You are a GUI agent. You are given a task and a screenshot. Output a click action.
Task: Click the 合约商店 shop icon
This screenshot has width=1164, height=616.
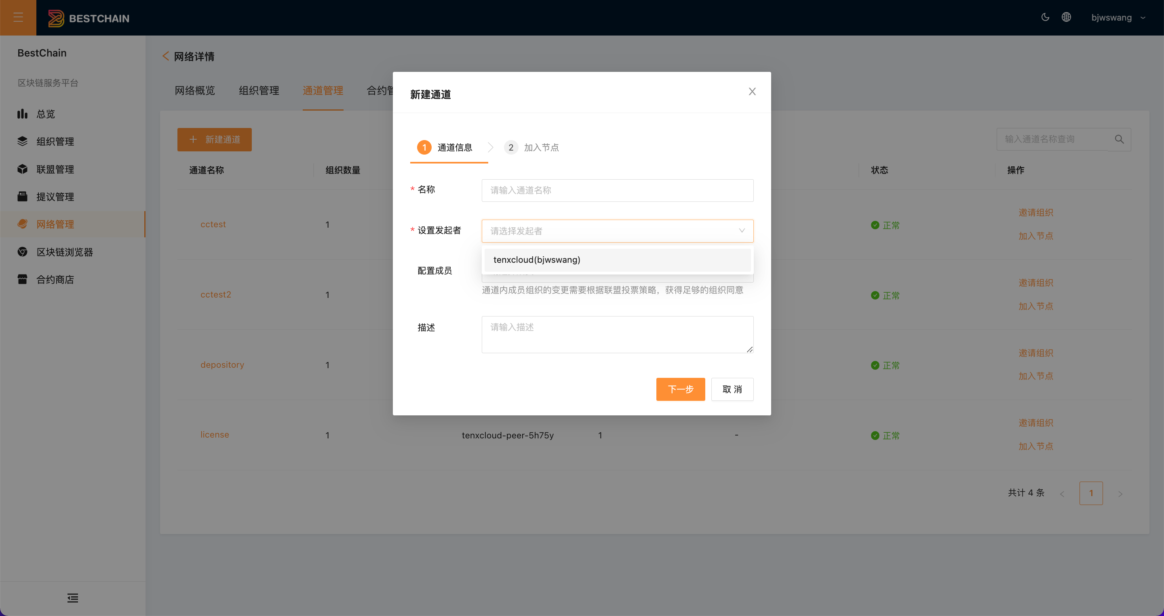coord(22,279)
